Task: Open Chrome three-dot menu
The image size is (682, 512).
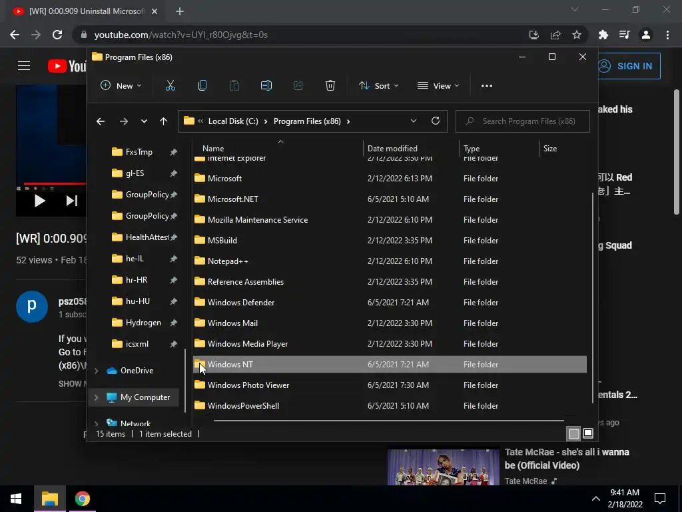Action: (x=667, y=35)
